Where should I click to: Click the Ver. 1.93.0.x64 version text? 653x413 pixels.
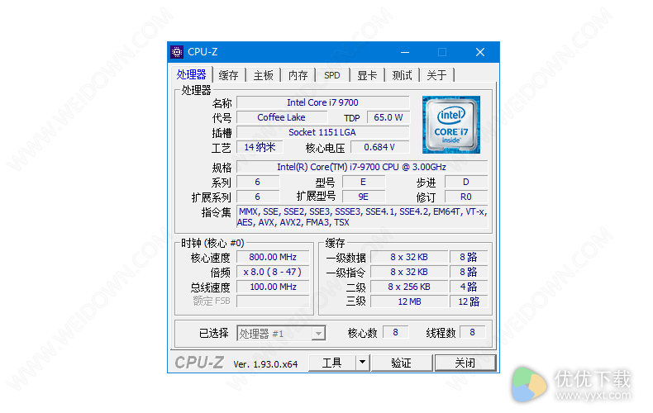(265, 364)
